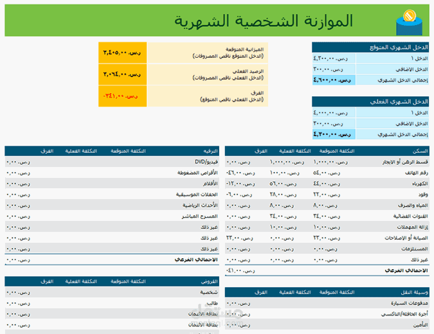Image resolution: width=434 pixels, height=334 pixels.
Task: Click 'الفرق' header in the وسيلة النقل table
Action: pyautogui.click(x=261, y=292)
